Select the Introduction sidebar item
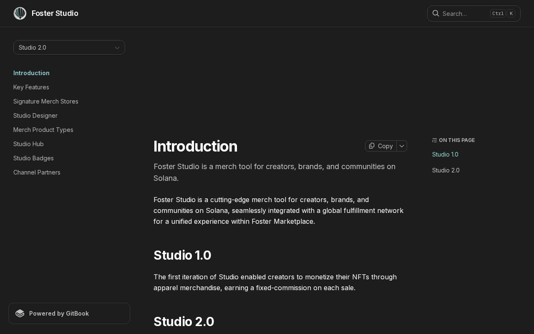534x334 pixels. pyautogui.click(x=31, y=73)
